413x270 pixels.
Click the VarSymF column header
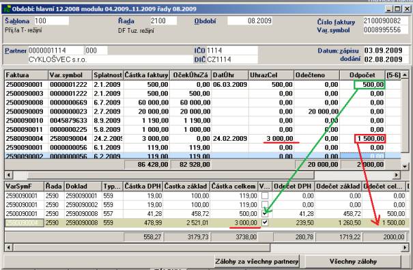pyautogui.click(x=24, y=187)
